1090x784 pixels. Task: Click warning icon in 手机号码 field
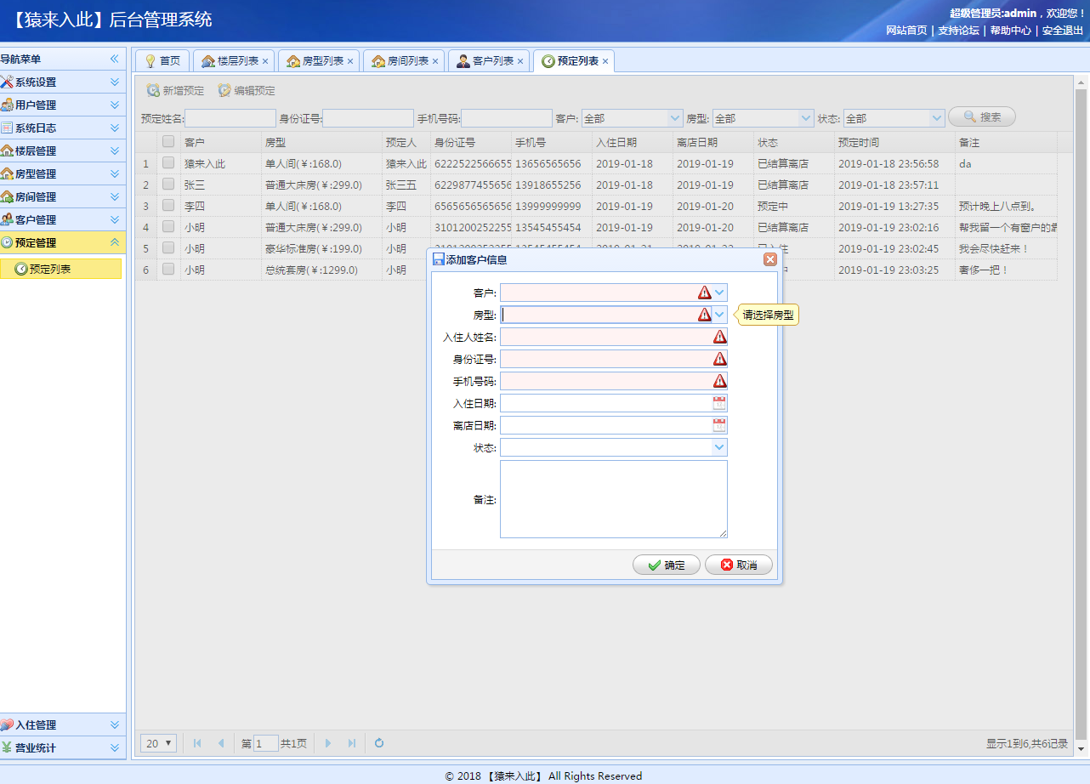[719, 381]
